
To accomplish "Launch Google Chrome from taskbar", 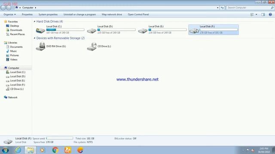I will [x=55, y=150].
